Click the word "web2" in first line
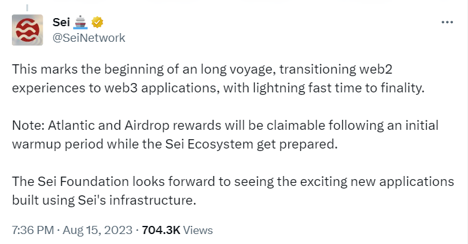The width and height of the screenshot is (468, 244). (376, 69)
